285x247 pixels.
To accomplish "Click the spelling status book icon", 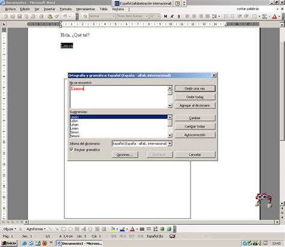I will click(x=173, y=236).
